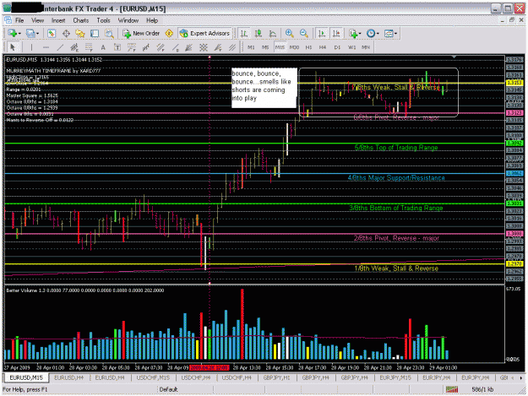Click the 'Default' profile in status bar
This screenshot has height=396, width=528.
point(168,389)
